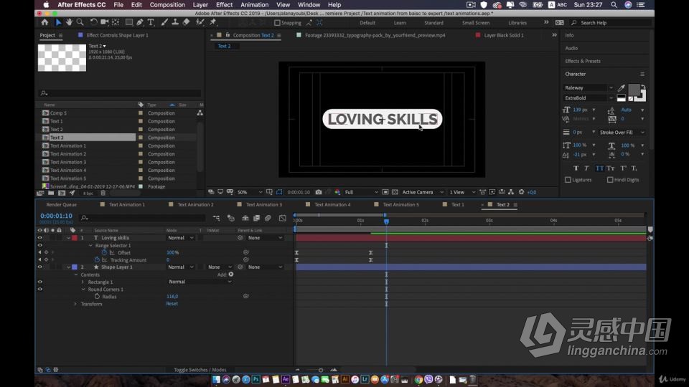Open the Full resolution dropdown

point(361,192)
